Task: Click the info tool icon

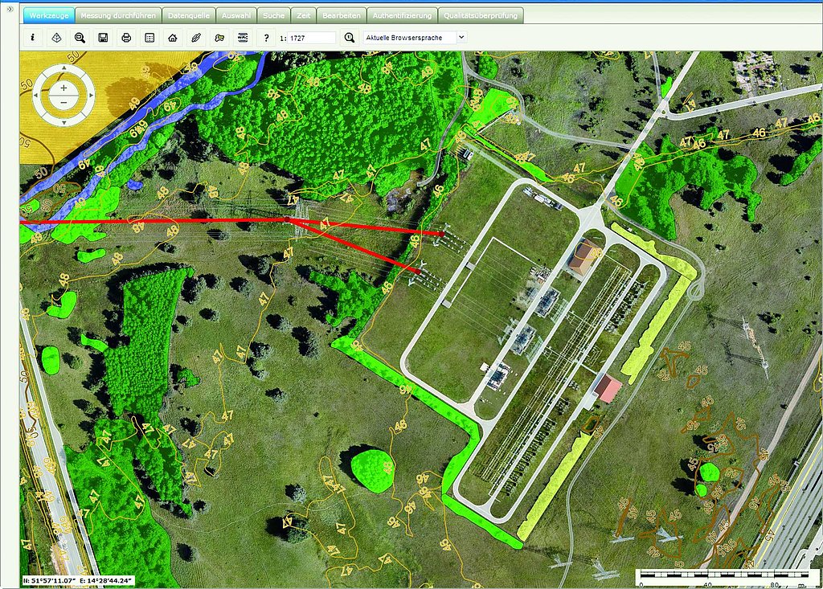Action: [32, 38]
